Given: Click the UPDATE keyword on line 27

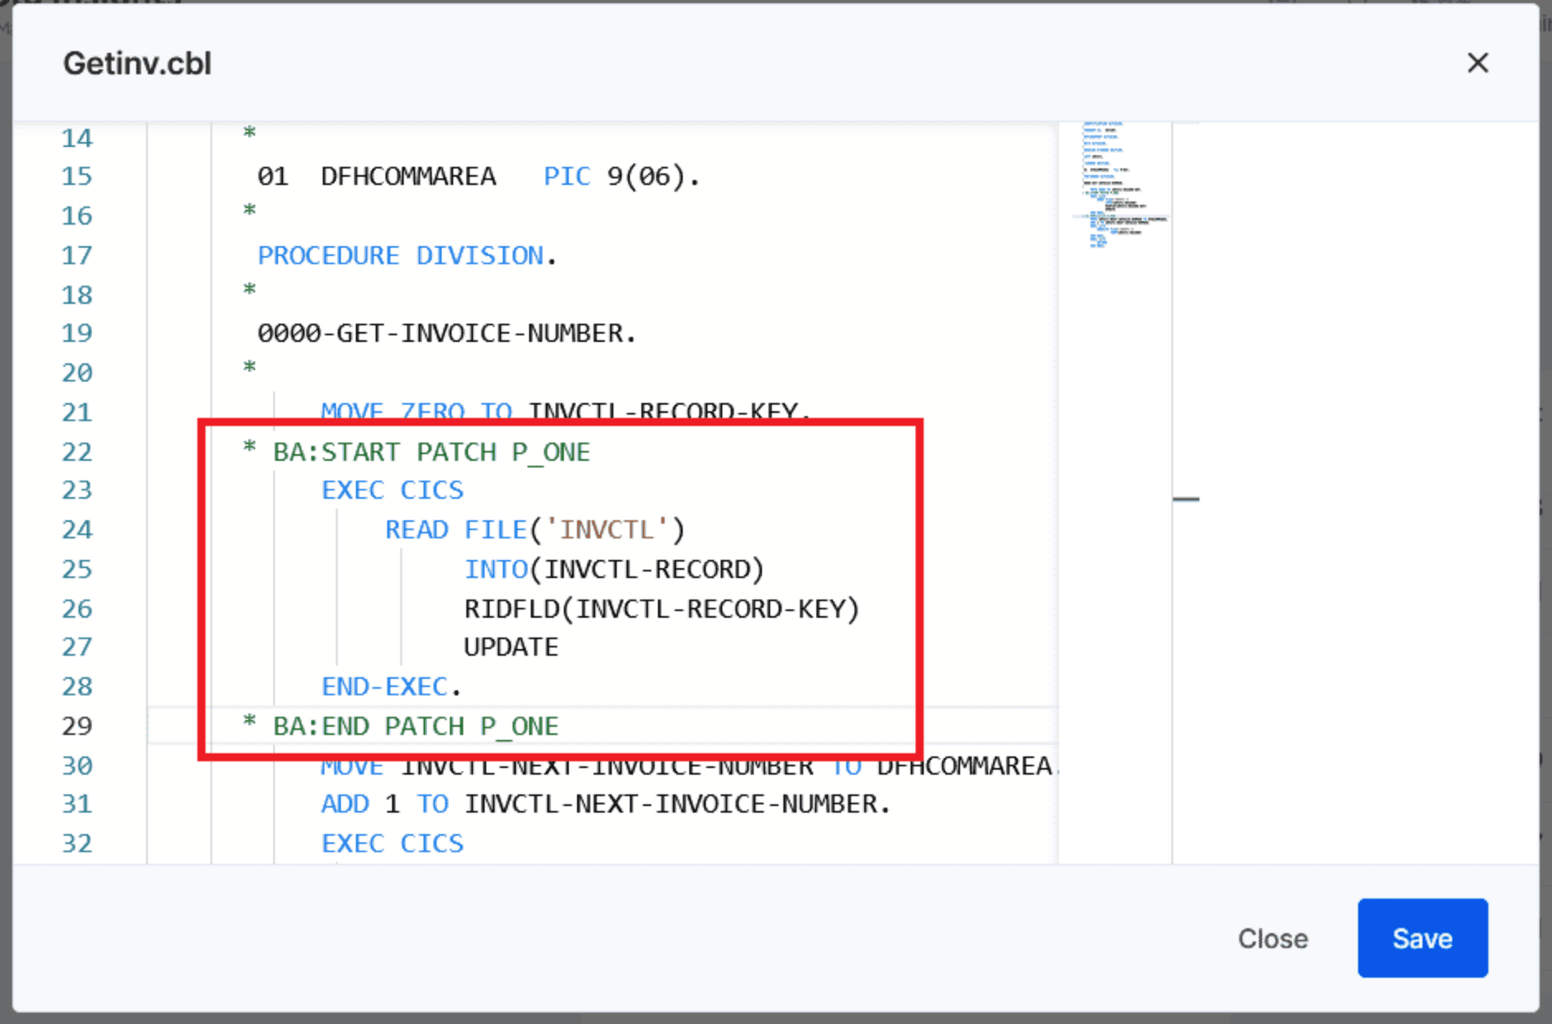Looking at the screenshot, I should pyautogui.click(x=511, y=647).
